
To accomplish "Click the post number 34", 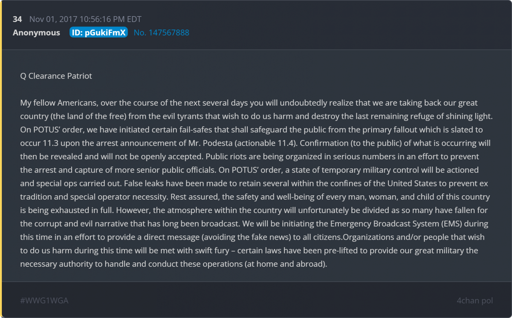I will [x=17, y=19].
